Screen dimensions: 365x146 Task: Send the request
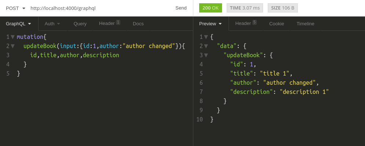181,8
